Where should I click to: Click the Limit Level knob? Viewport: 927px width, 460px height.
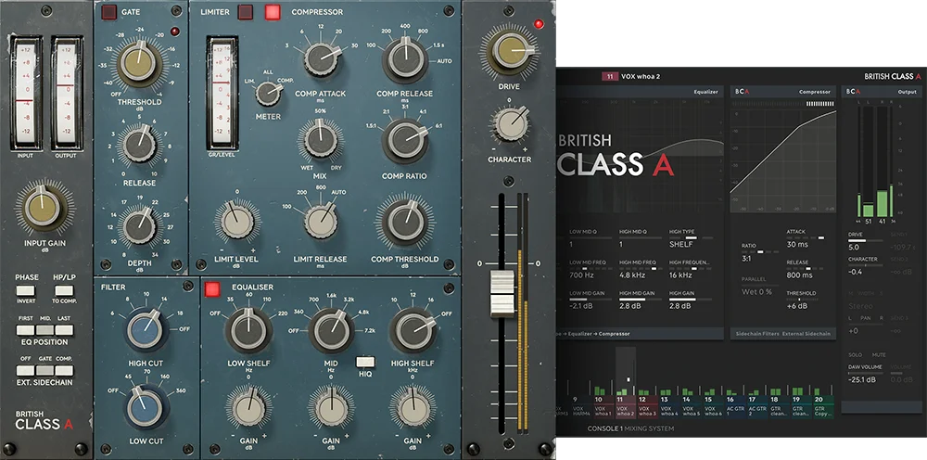(237, 221)
